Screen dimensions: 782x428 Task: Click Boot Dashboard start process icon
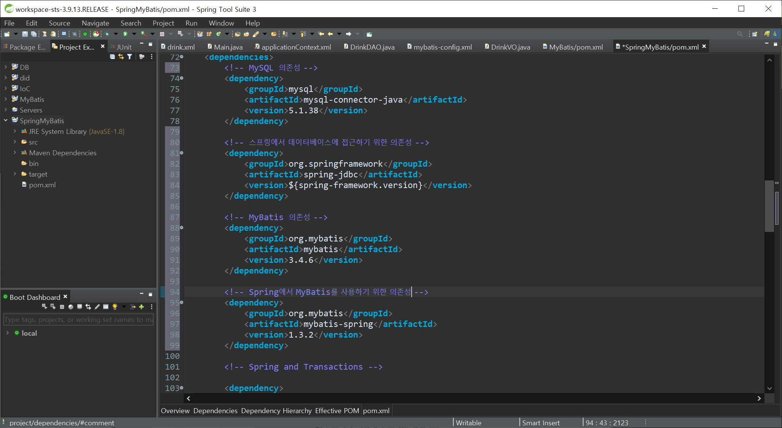(x=45, y=307)
